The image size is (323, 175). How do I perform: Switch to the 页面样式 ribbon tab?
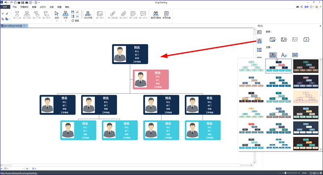point(24,7)
